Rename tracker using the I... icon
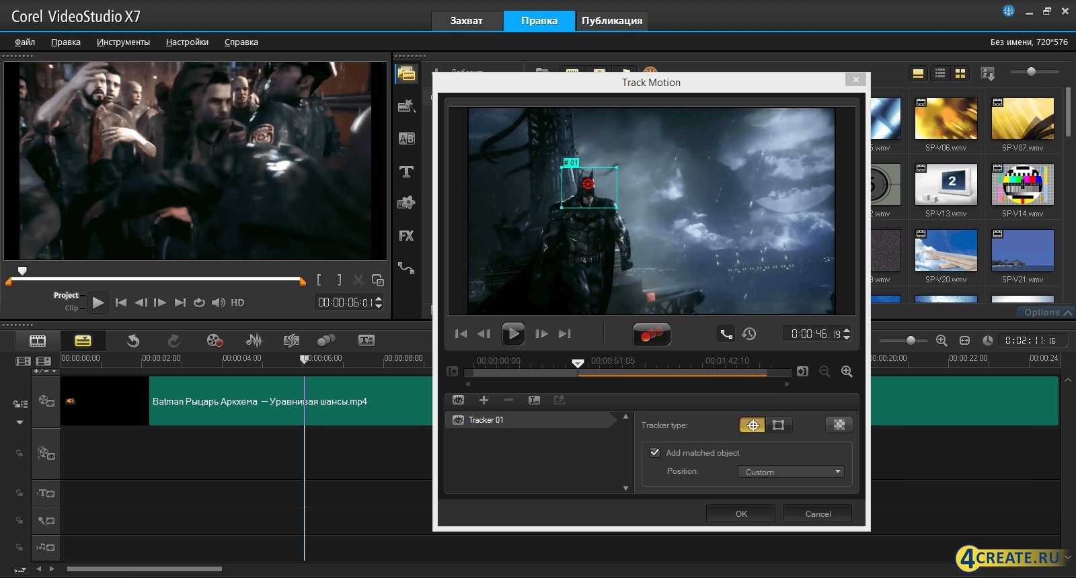The height and width of the screenshot is (578, 1076). [534, 400]
